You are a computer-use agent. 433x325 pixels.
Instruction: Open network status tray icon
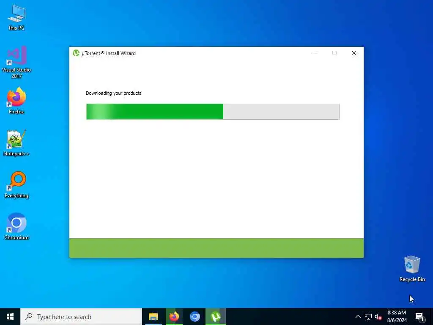368,317
